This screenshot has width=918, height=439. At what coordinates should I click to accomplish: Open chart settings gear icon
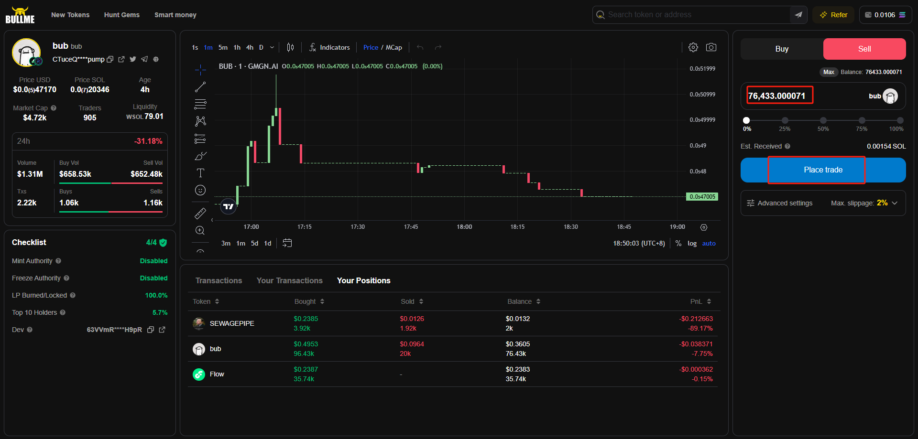pyautogui.click(x=693, y=47)
